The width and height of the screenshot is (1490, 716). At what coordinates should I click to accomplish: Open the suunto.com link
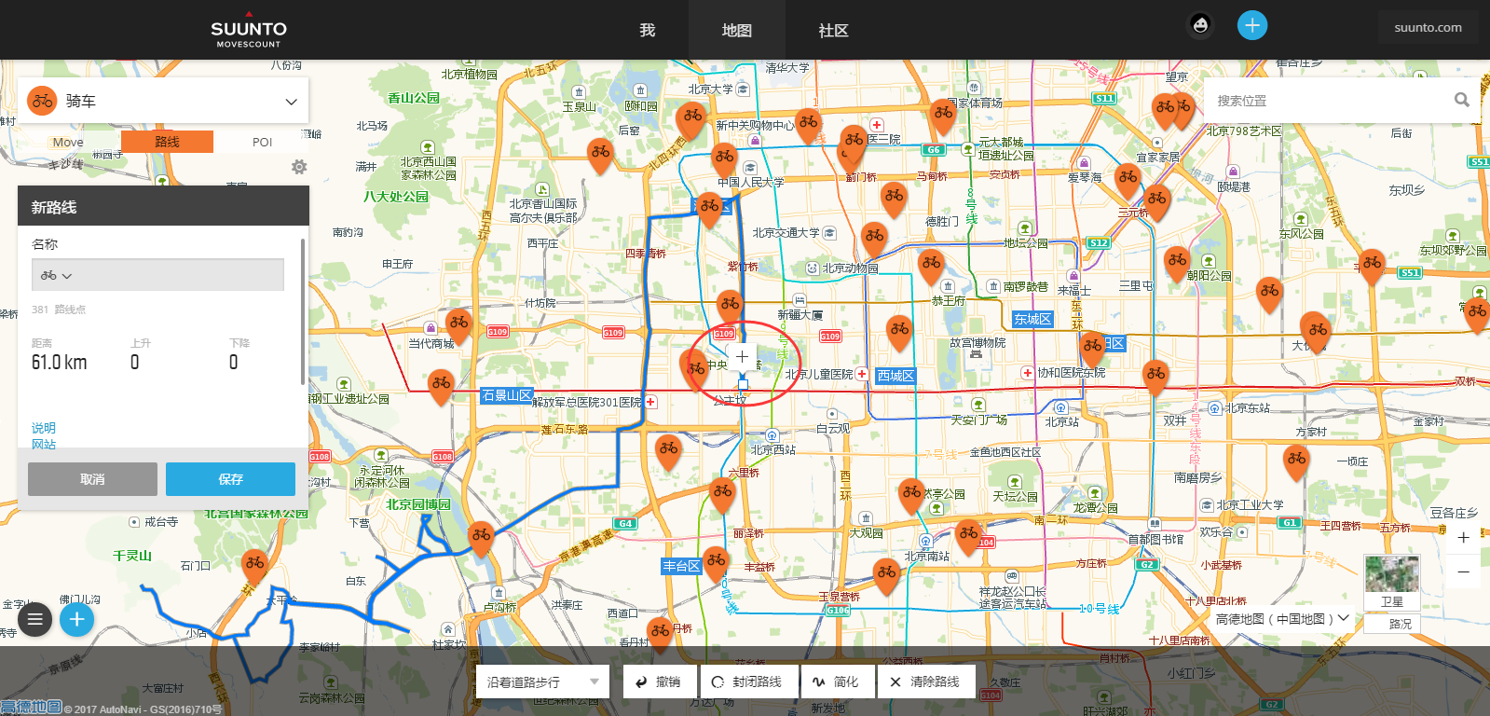tap(1428, 27)
